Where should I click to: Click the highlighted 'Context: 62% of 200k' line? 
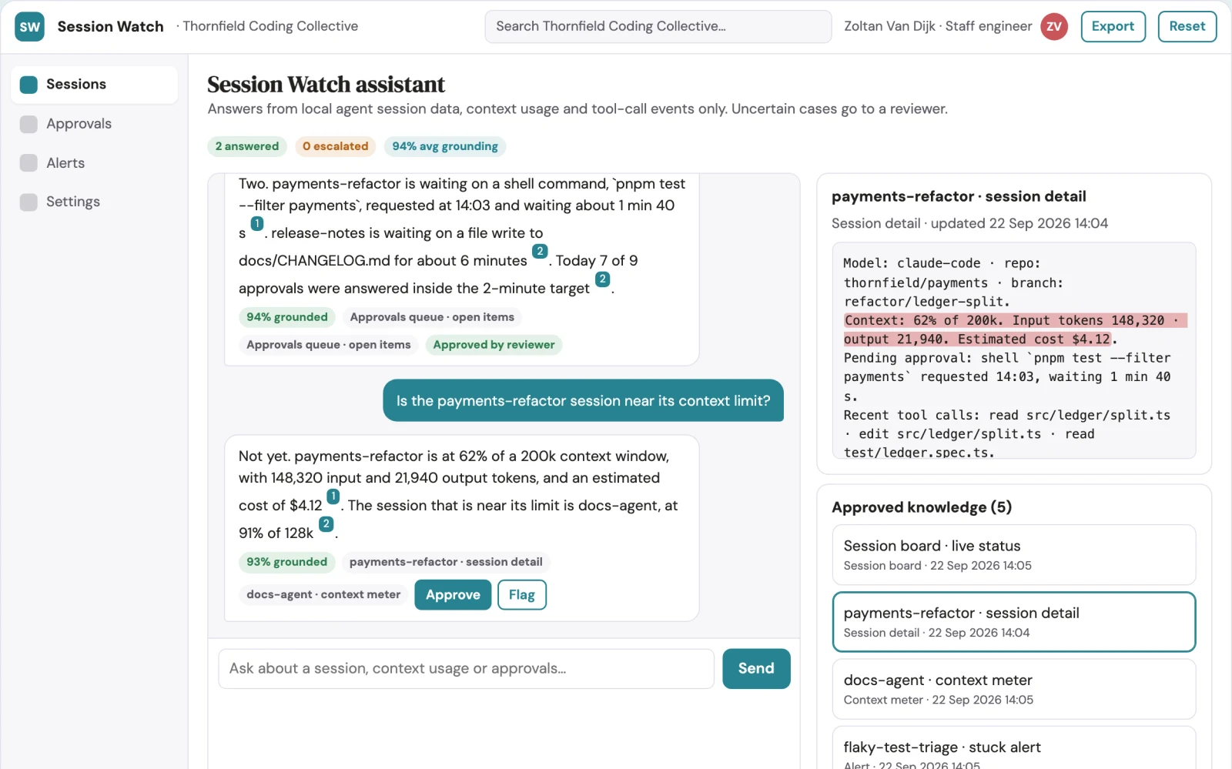pos(1015,330)
